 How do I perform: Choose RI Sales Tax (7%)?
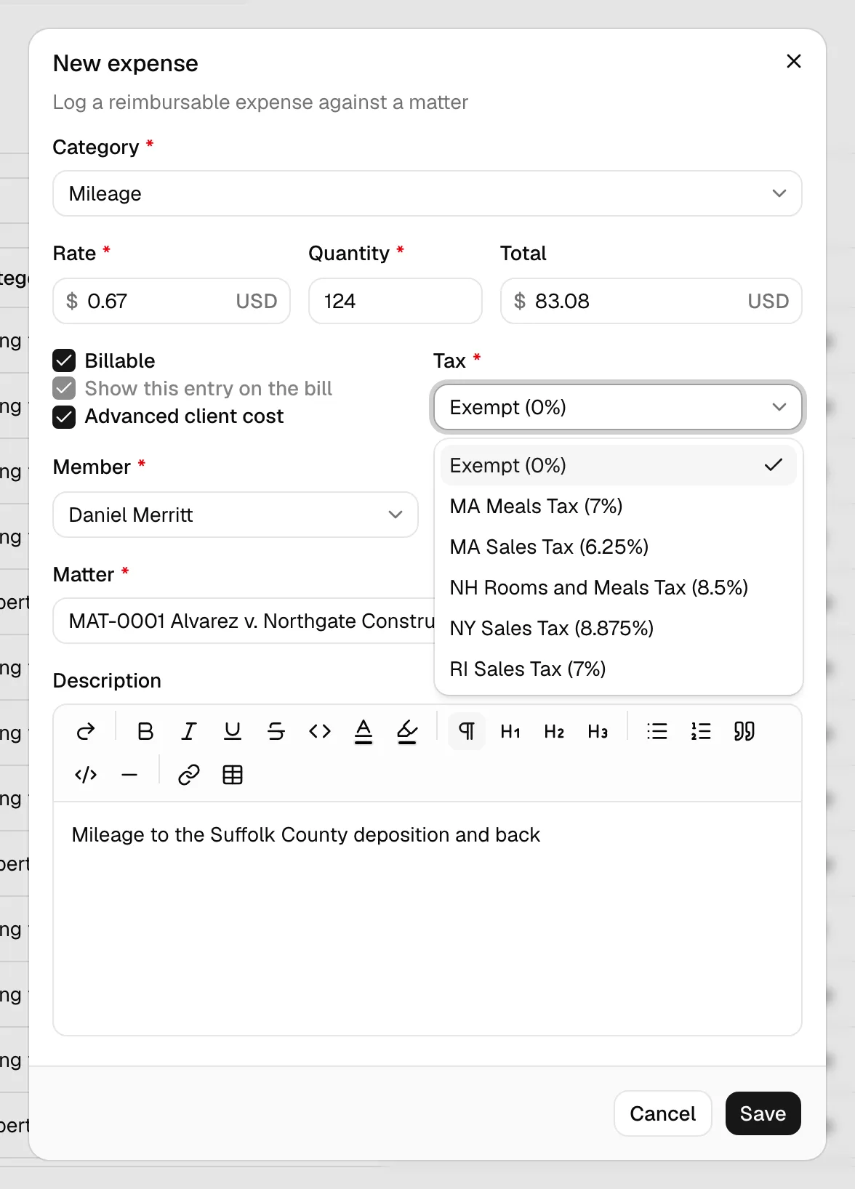coord(619,669)
